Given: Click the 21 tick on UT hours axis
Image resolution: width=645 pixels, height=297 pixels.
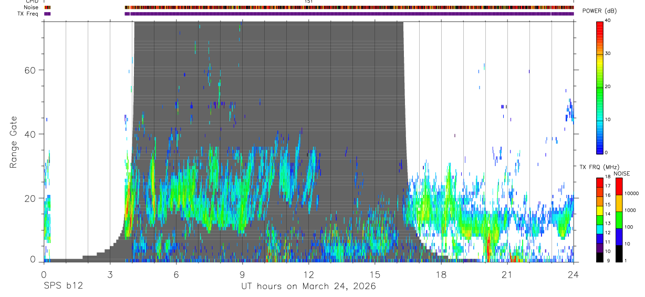Looking at the screenshot, I should 507,274.
